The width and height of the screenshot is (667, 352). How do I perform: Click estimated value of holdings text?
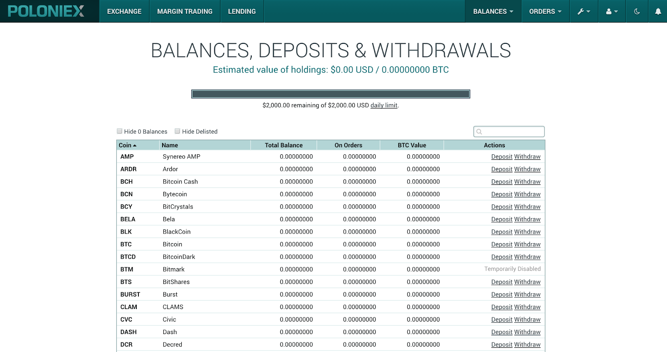click(331, 70)
